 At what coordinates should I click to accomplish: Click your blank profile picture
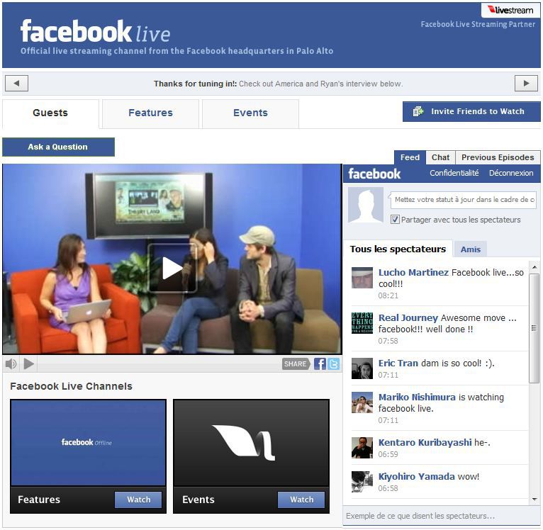365,205
